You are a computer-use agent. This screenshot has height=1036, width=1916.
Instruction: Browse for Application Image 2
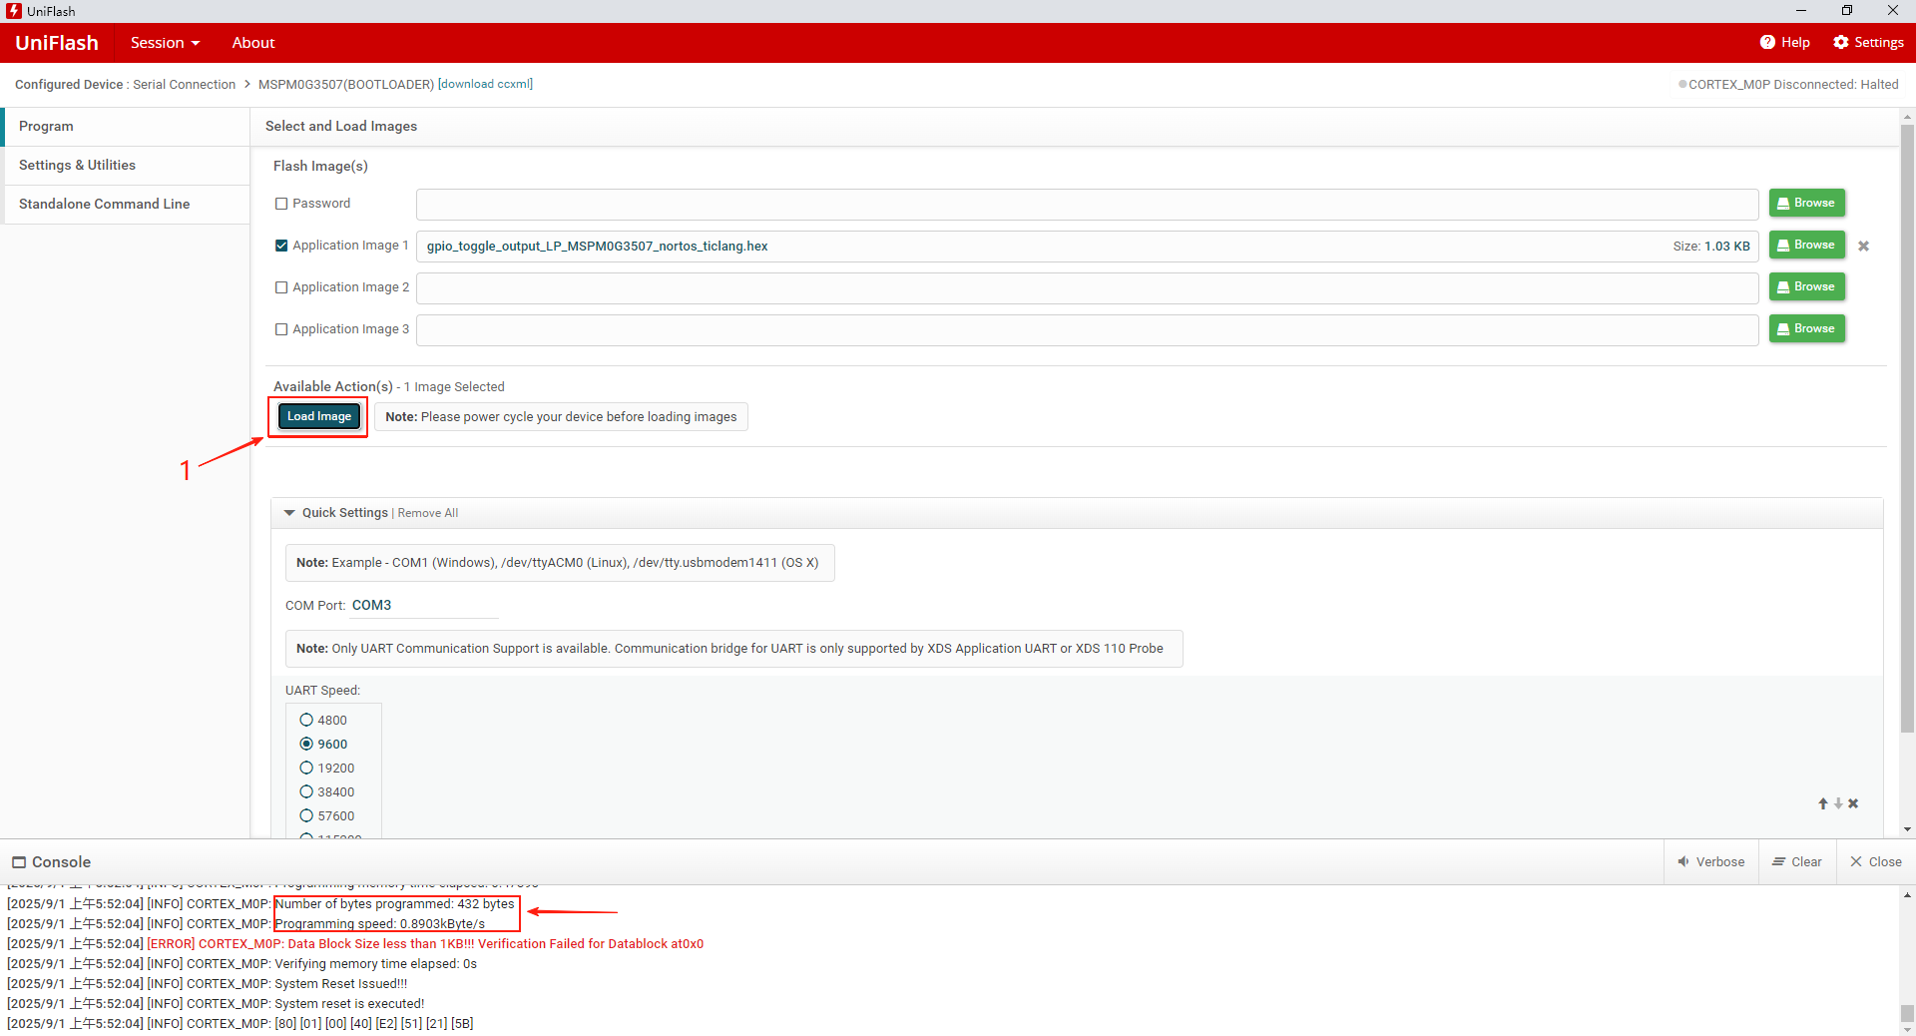point(1807,286)
